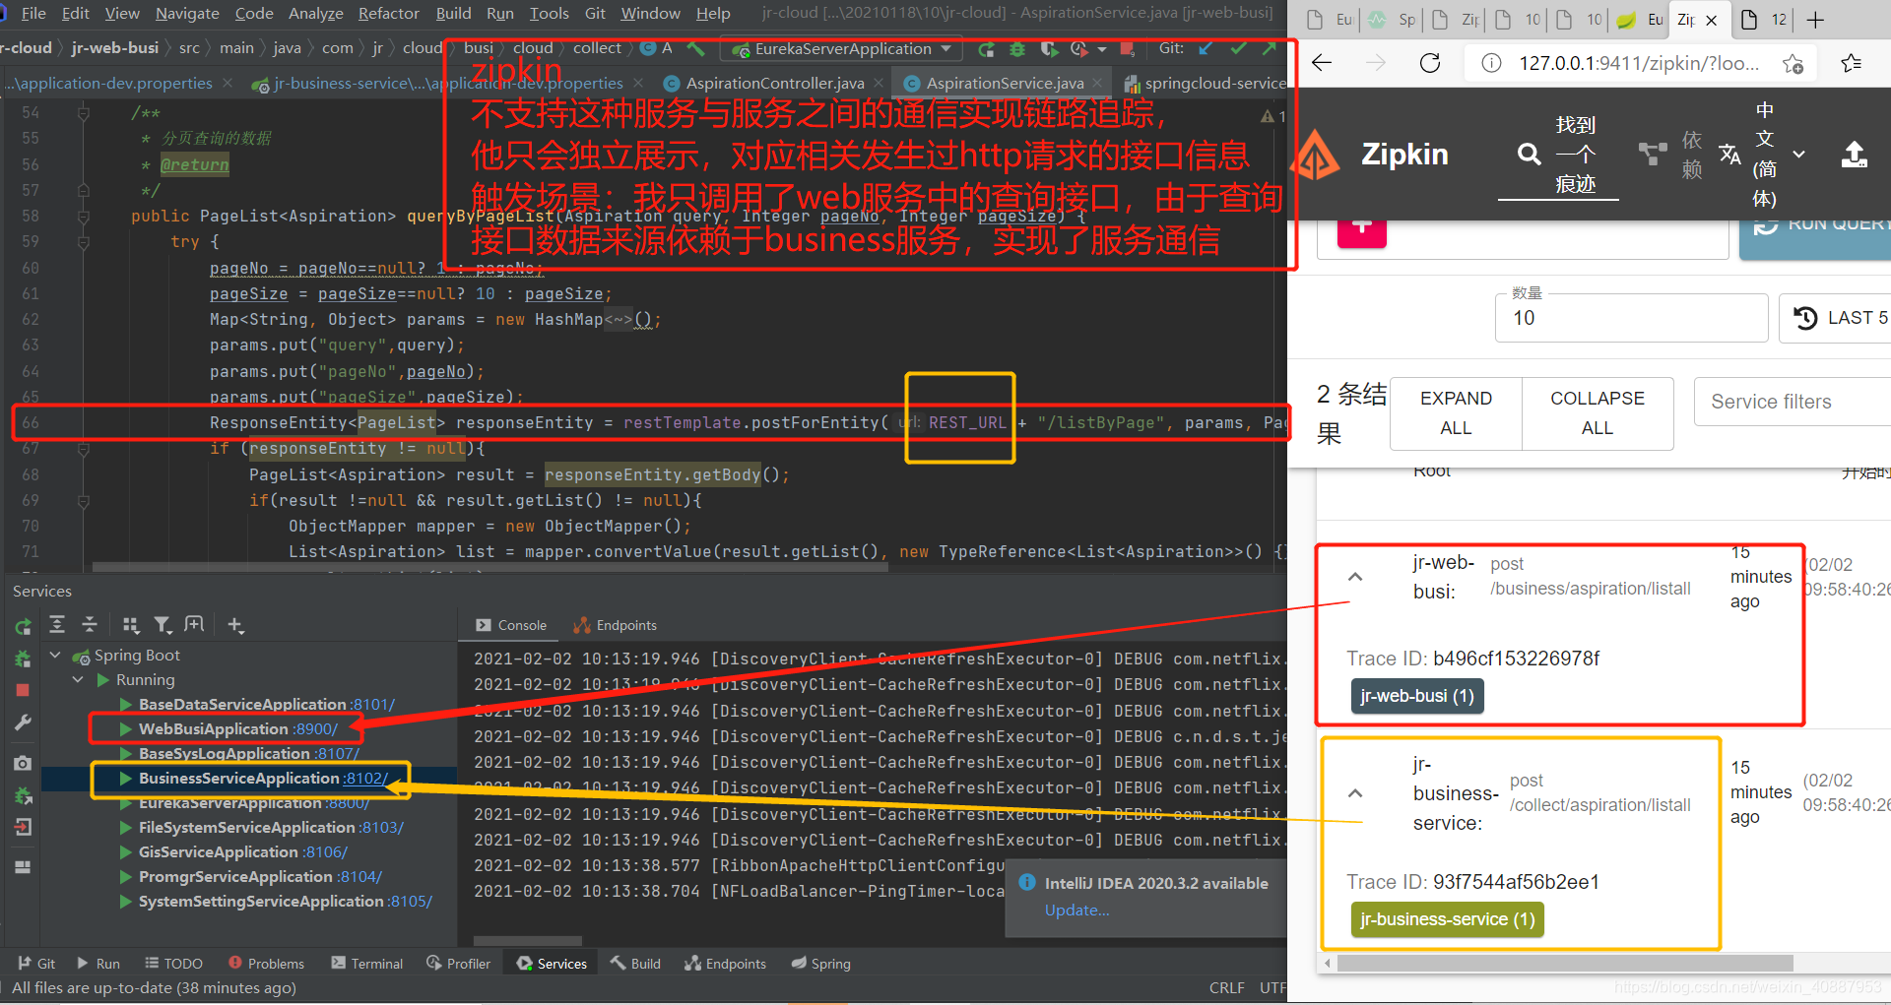Click the Build project hammer icon
This screenshot has width=1891, height=1005.
pyautogui.click(x=696, y=48)
